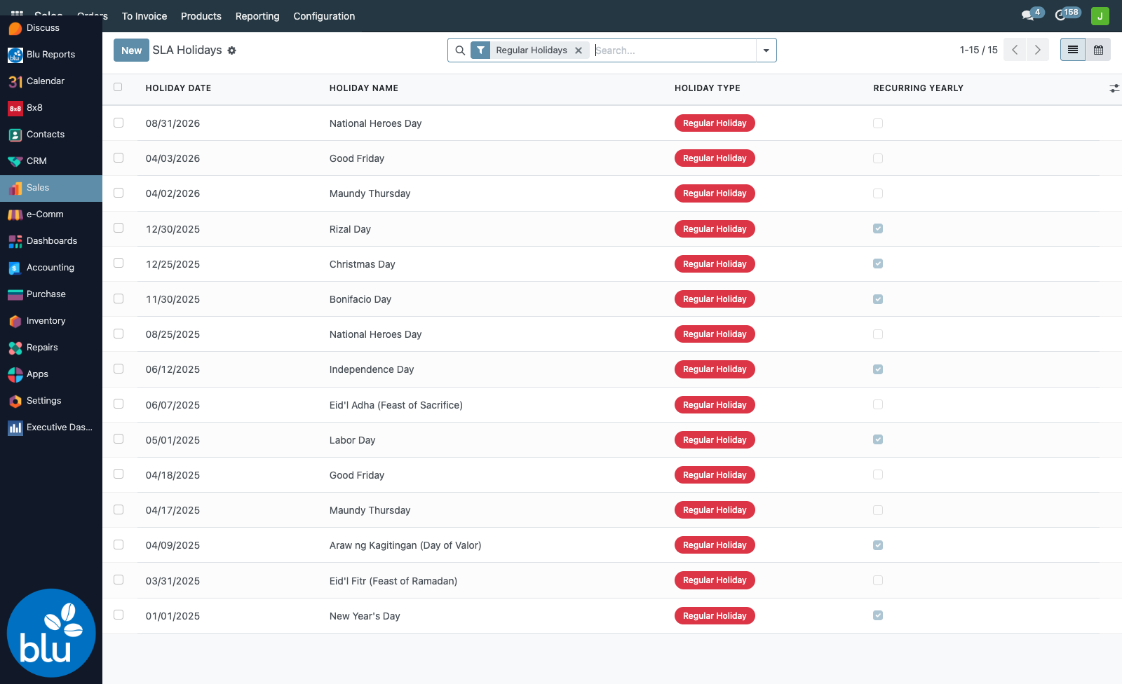Go to previous page of records

[1015, 50]
